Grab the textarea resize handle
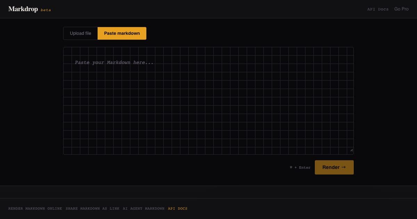The height and width of the screenshot is (219, 417). [x=351, y=150]
